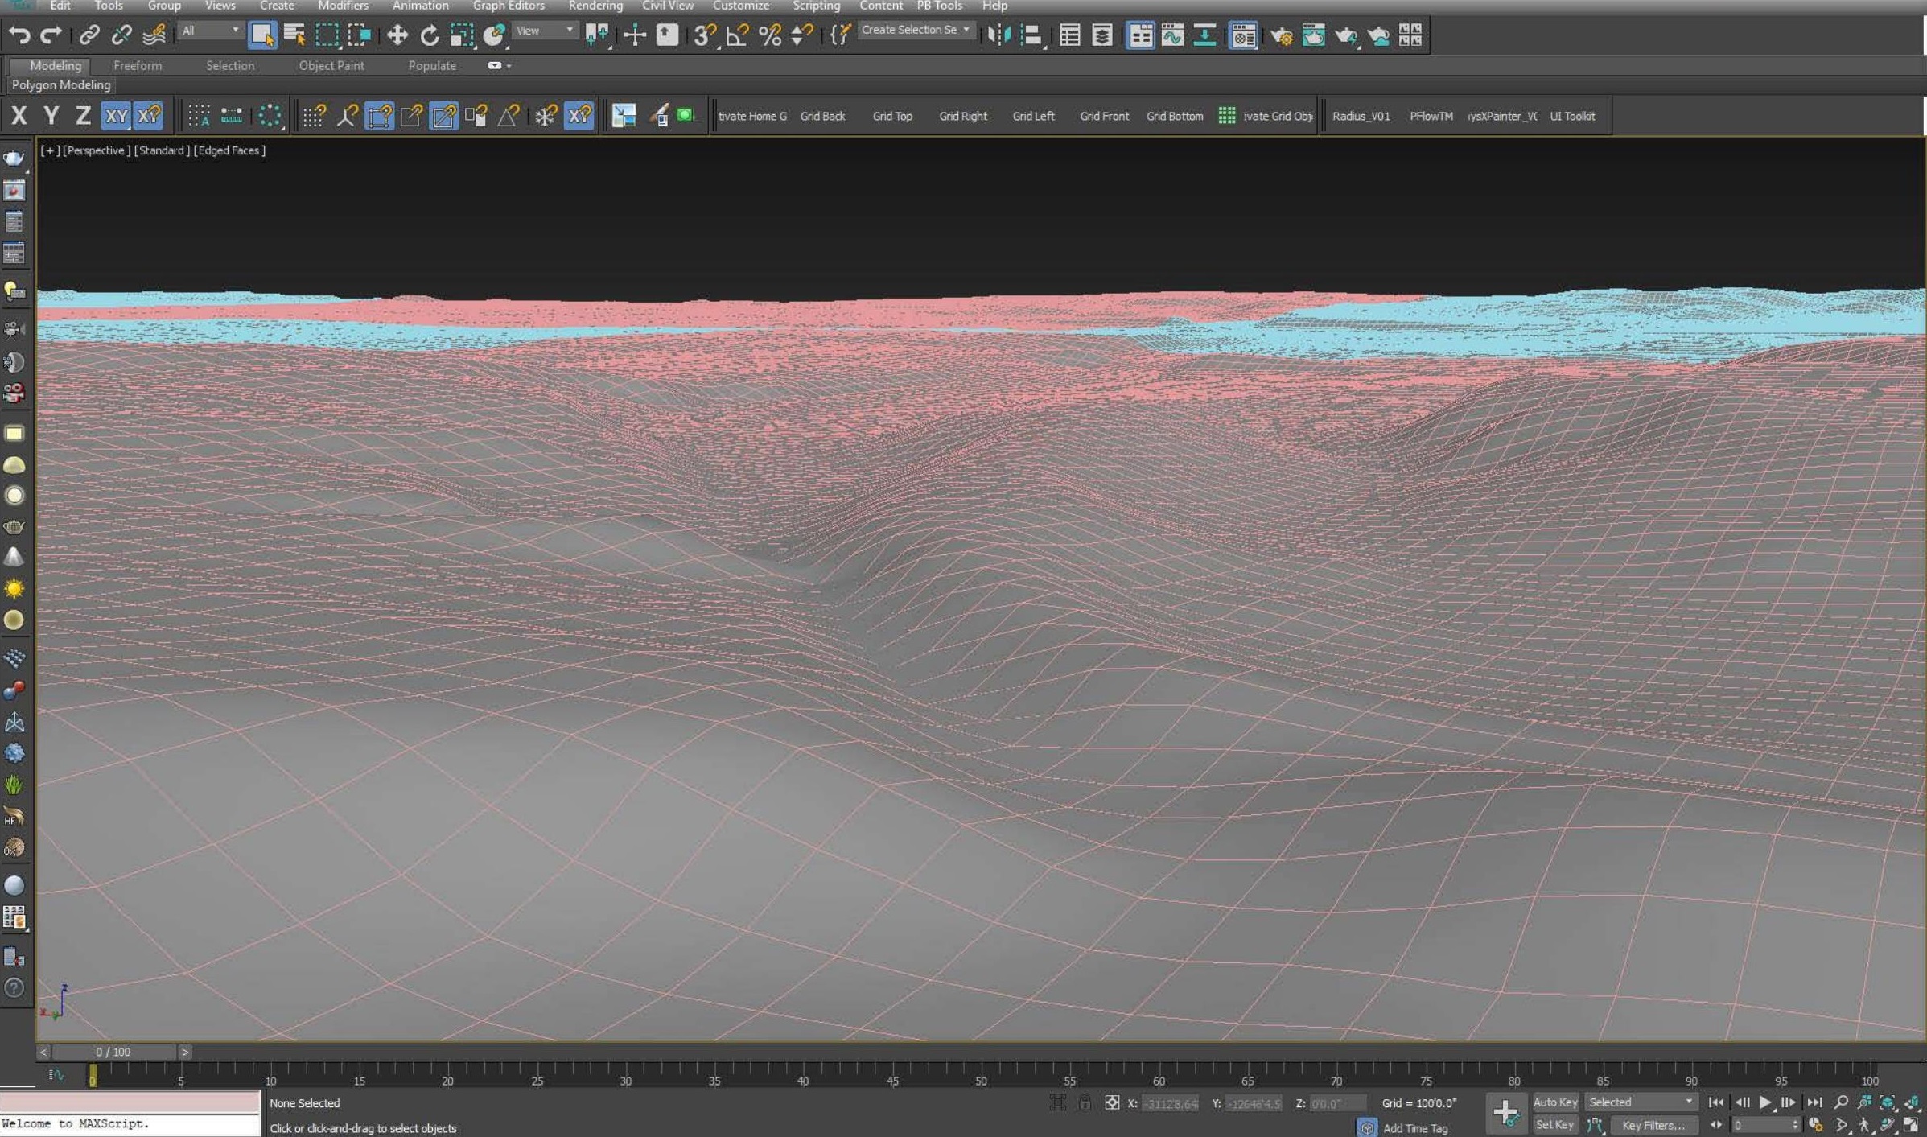Choose the Select and Link tool
This screenshot has width=1927, height=1137.
point(89,35)
